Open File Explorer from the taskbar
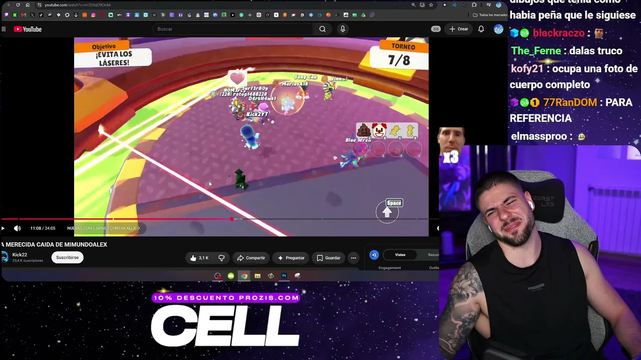 (257, 276)
